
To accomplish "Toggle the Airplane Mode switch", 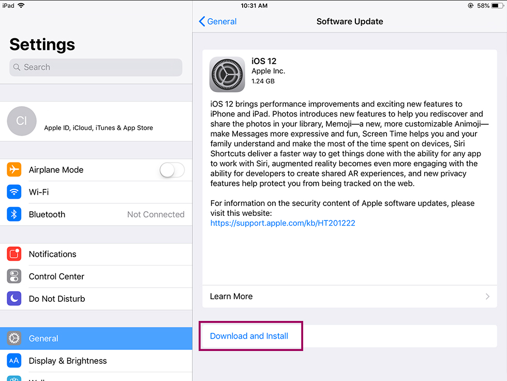I will [172, 170].
